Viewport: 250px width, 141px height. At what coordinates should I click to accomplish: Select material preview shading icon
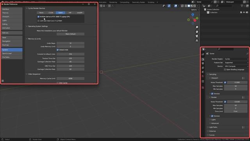(x=192, y=6)
